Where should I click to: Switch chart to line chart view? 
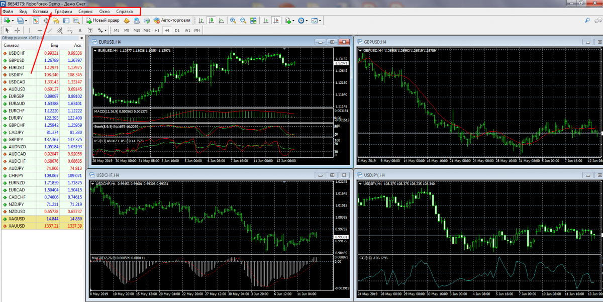(x=221, y=21)
